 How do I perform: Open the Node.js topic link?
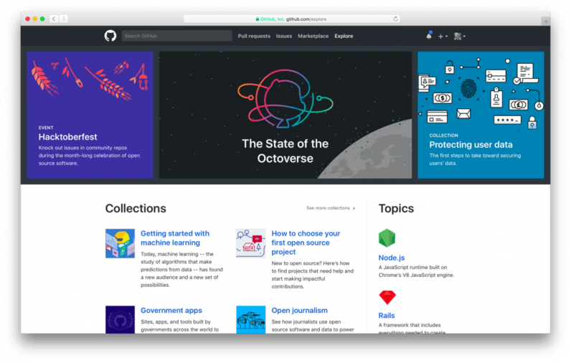click(392, 258)
